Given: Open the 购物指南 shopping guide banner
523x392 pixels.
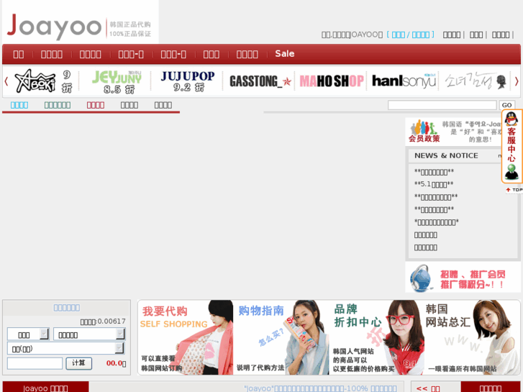Looking at the screenshot, I should coord(281,337).
